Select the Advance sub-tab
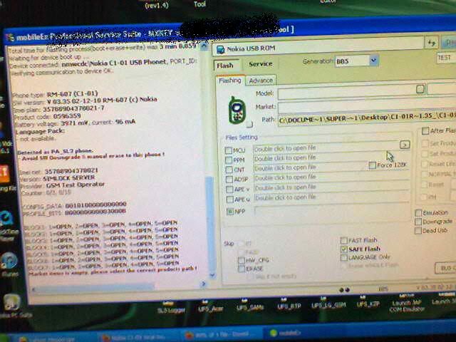 pyautogui.click(x=261, y=81)
